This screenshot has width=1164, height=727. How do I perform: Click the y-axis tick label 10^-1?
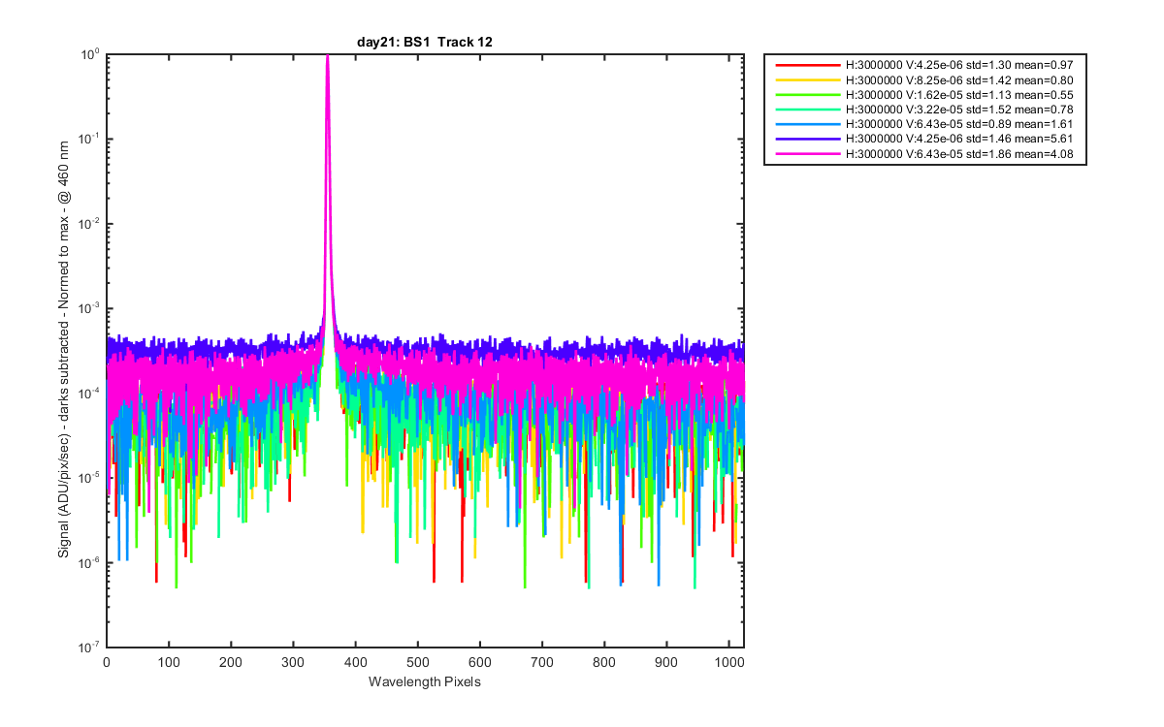(x=91, y=139)
